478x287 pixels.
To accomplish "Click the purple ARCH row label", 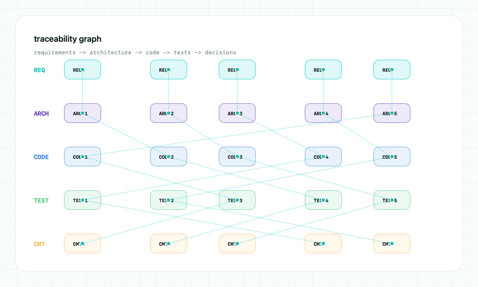I will (x=41, y=113).
